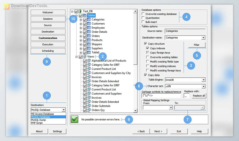The height and width of the screenshot is (141, 239).
Task: Click the About button
Action: [x=39, y=131]
